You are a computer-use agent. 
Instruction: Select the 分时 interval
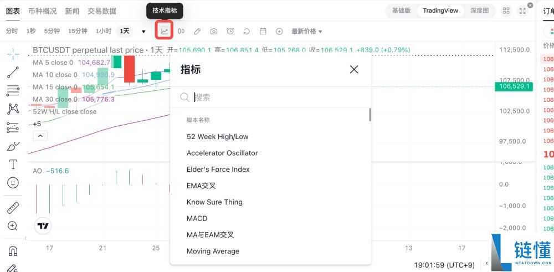click(x=12, y=31)
